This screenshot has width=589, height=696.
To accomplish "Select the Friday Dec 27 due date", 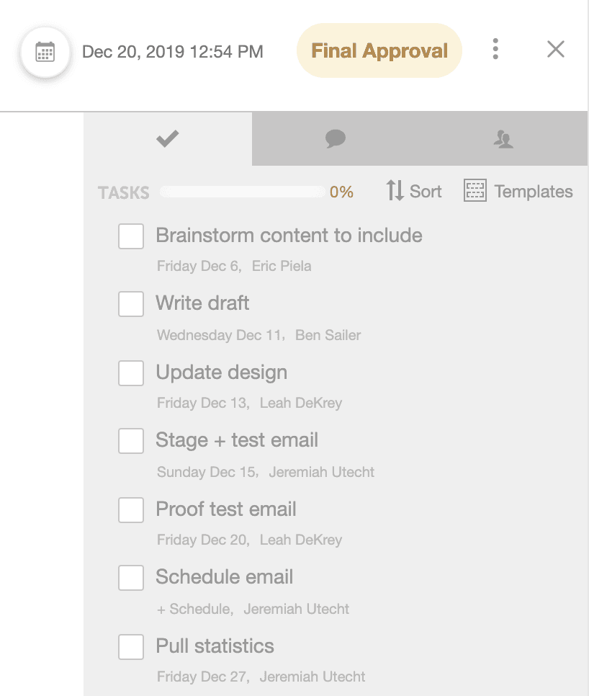I will tap(202, 677).
